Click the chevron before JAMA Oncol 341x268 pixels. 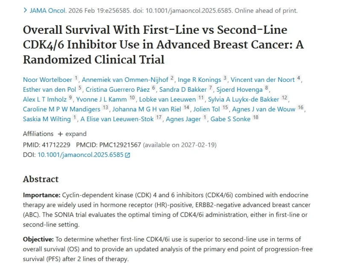tap(26, 11)
